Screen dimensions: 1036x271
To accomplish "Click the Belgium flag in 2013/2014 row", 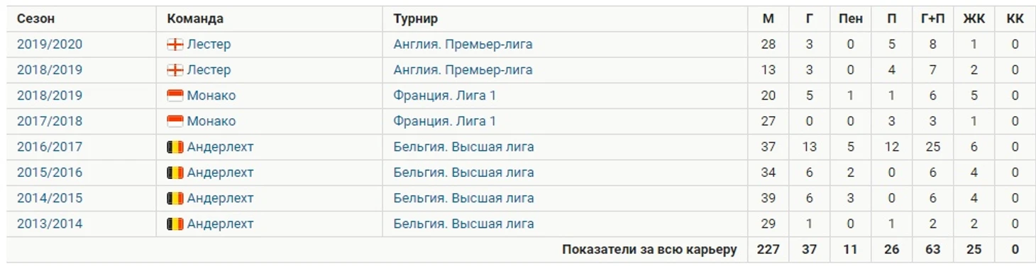I will pyautogui.click(x=175, y=224).
